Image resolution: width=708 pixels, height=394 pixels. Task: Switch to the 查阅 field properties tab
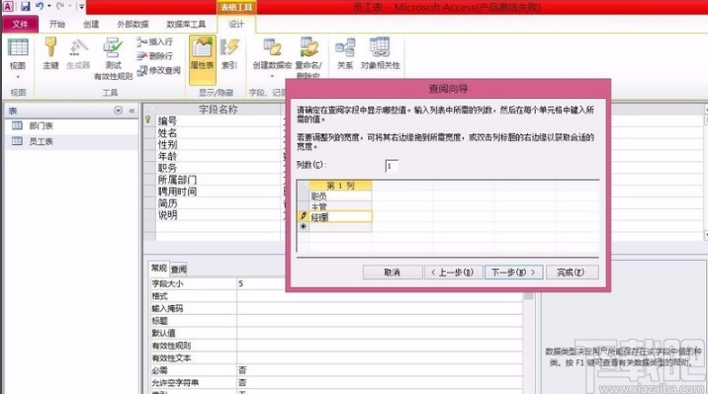pos(179,270)
